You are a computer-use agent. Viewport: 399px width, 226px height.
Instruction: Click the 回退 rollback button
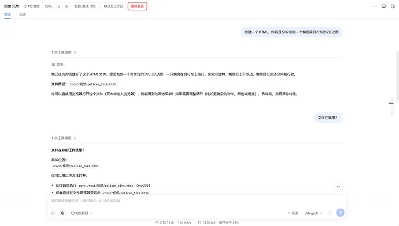point(293,213)
